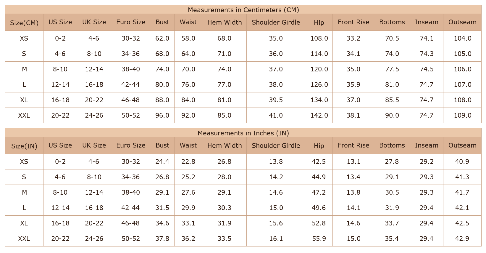Select the outseam value 42.9

462,238
